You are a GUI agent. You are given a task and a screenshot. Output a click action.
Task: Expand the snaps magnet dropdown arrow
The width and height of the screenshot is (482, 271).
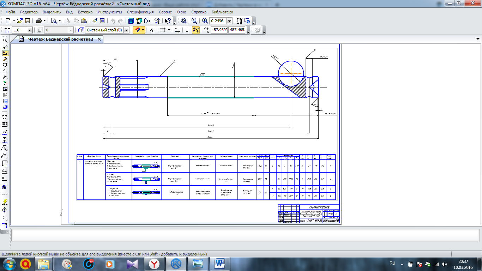[x=143, y=30]
